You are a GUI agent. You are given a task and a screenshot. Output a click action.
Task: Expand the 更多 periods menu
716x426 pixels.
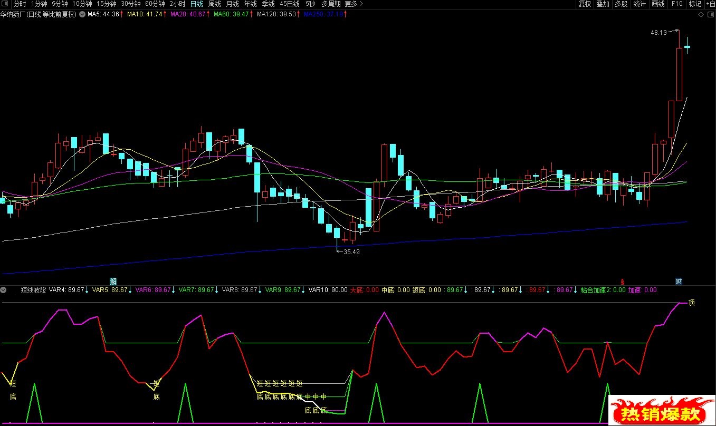pos(354,4)
